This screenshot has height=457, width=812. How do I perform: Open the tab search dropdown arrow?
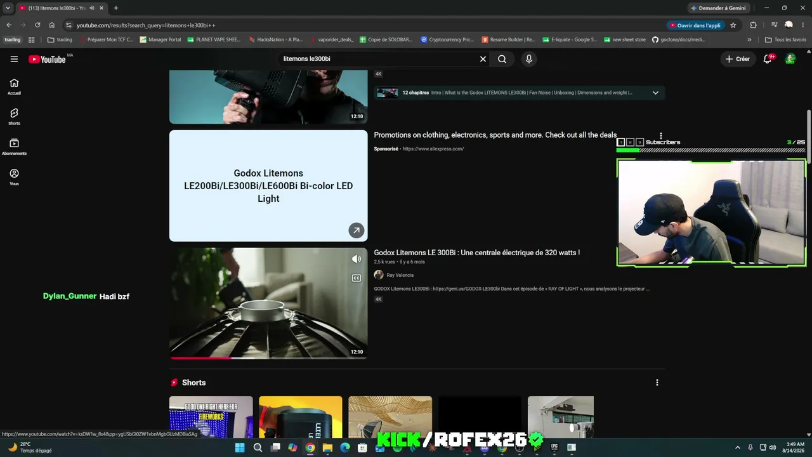8,8
